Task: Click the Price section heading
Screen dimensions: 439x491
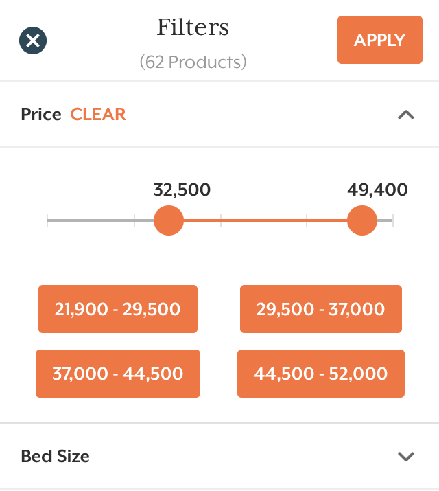Action: coord(41,114)
